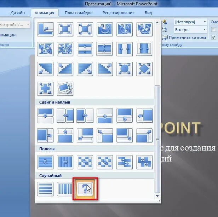Screen dimensions: 218x217
Task: Tick the unchecked slide-advance checkbox
Action: pos(213,30)
